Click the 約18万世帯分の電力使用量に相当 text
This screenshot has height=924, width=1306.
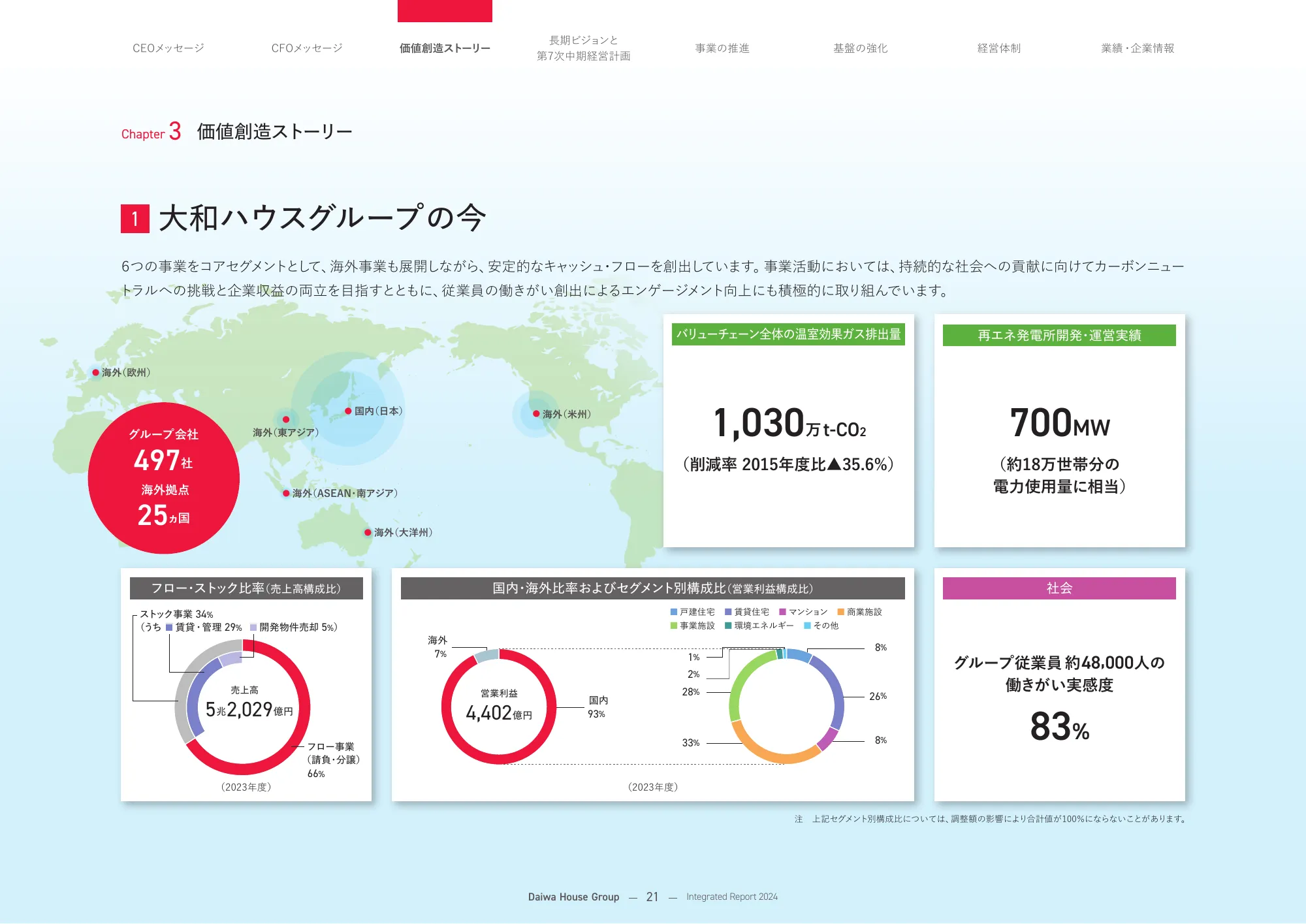click(1059, 475)
